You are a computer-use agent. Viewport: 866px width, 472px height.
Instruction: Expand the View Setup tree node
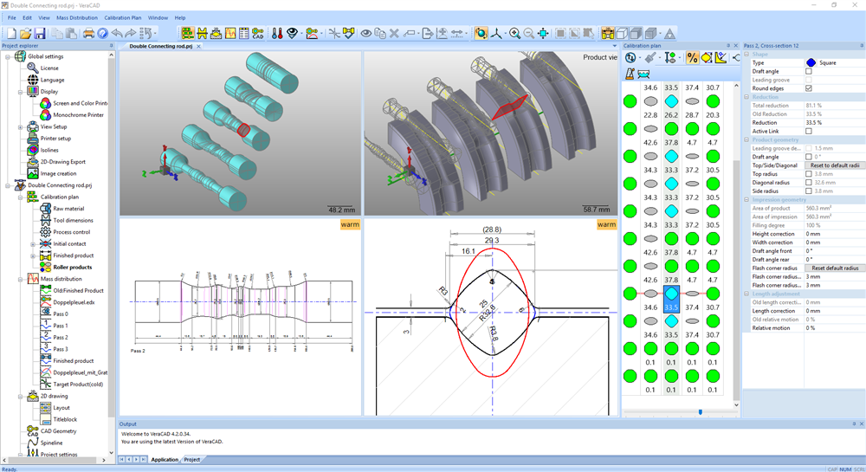20,126
